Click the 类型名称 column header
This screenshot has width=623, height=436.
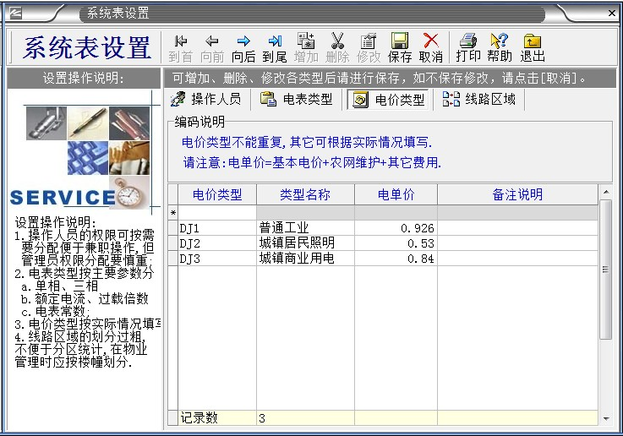305,195
